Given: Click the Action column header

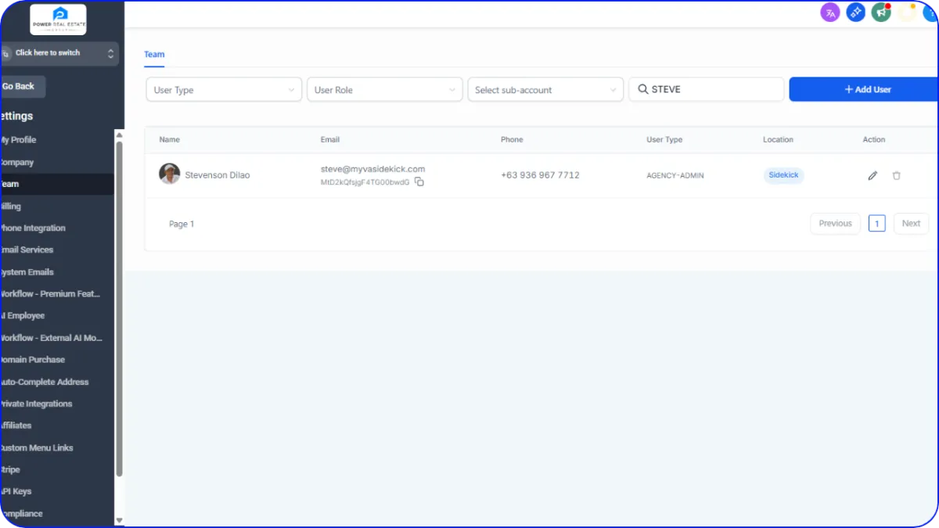Looking at the screenshot, I should (874, 139).
